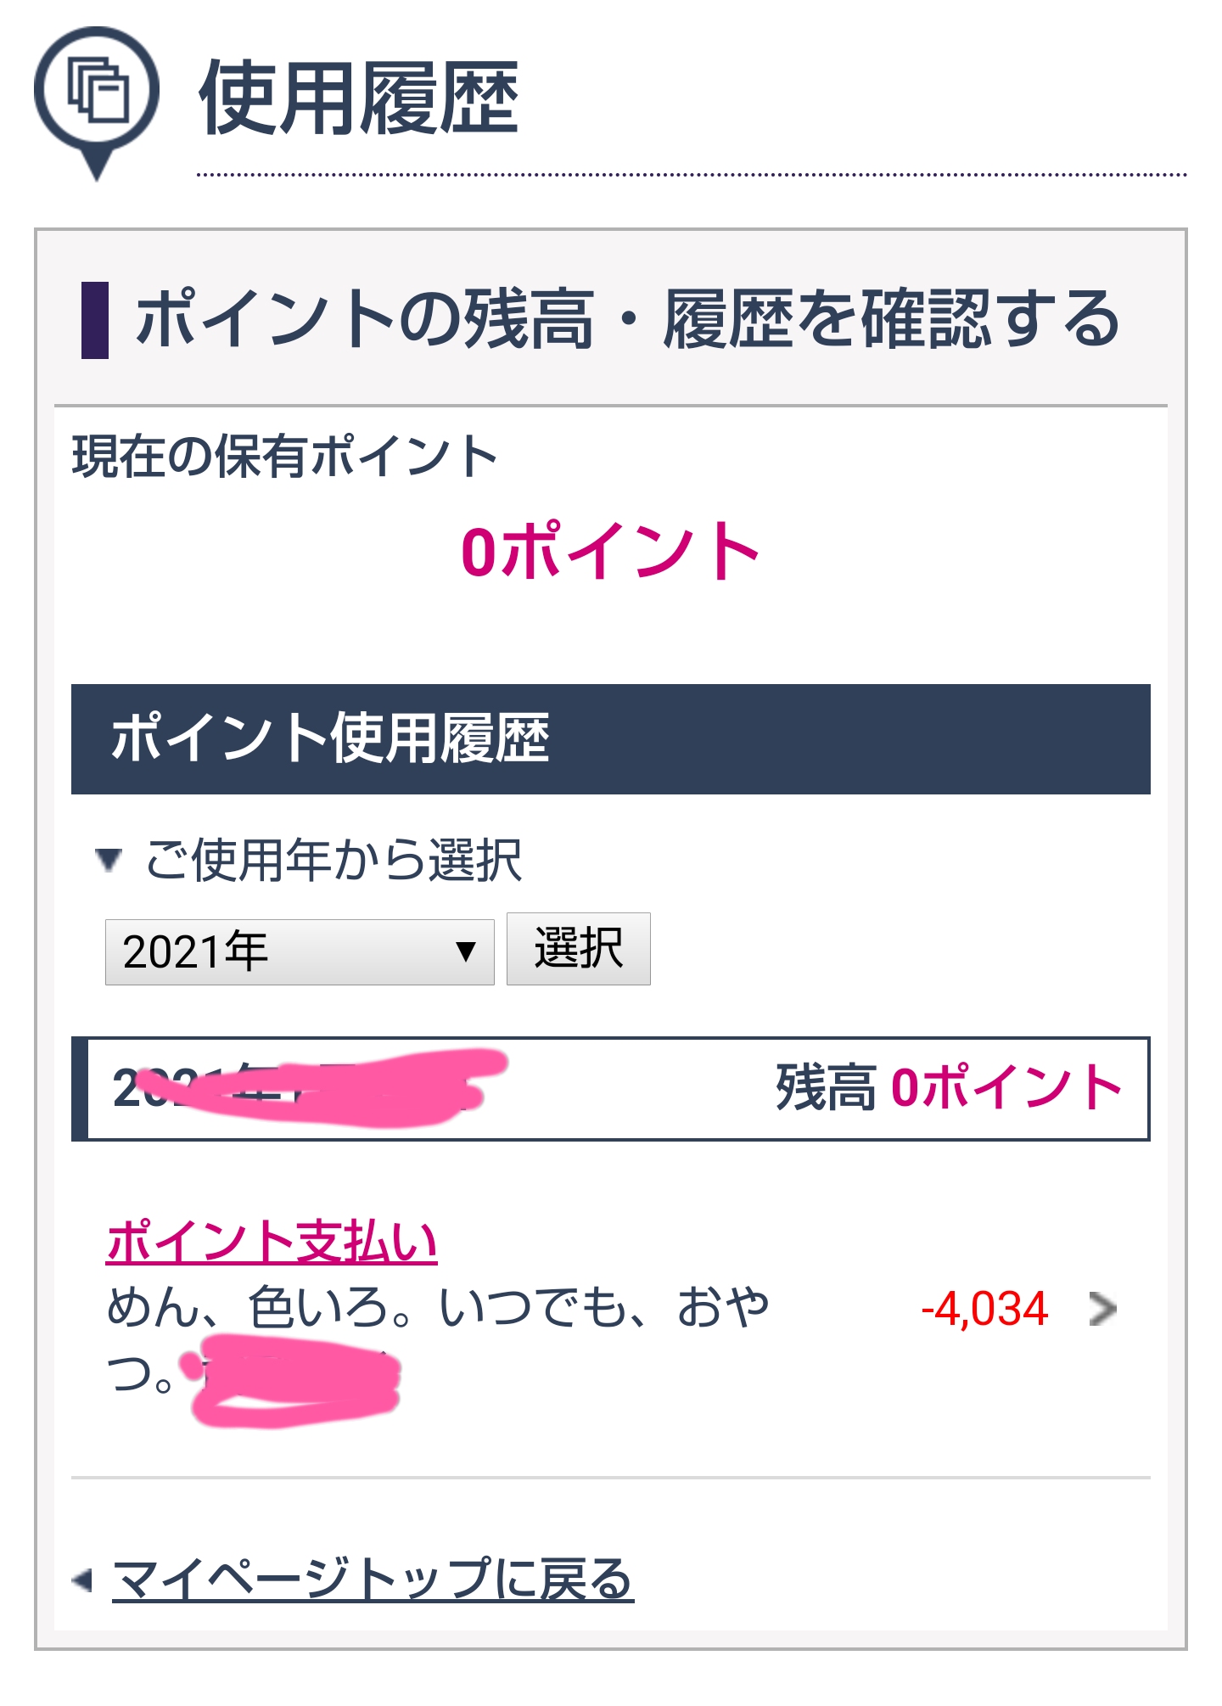
Task: Click the usage history pin icon
Action: click(96, 103)
